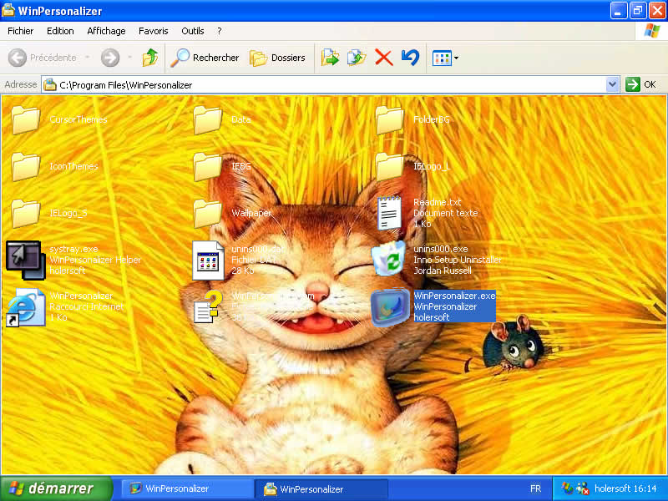The height and width of the screenshot is (501, 668).
Task: Switch to first WinPersonalizer taskbar app button
Action: (x=187, y=488)
